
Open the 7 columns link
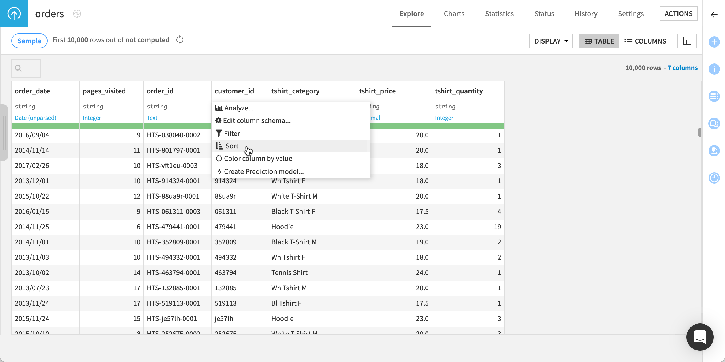(x=683, y=68)
